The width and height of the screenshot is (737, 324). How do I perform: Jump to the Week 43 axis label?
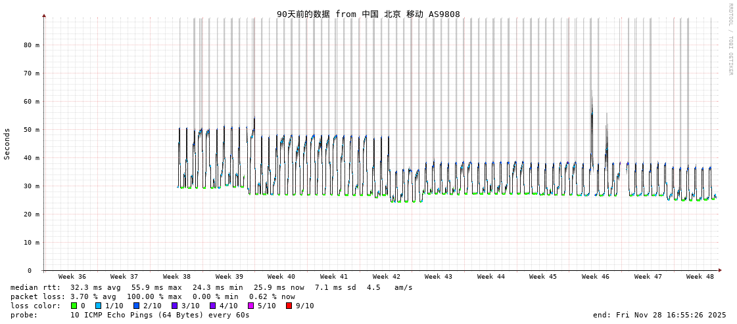coord(439,277)
